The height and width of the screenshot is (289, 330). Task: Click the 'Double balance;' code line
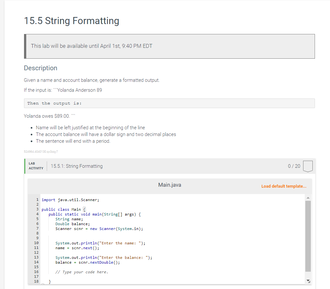[73, 224]
